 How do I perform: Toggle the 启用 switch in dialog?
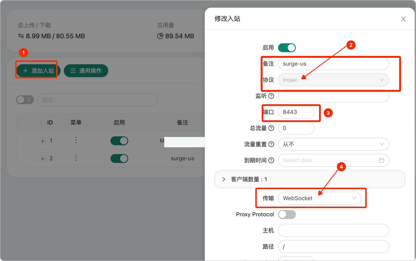(x=287, y=48)
